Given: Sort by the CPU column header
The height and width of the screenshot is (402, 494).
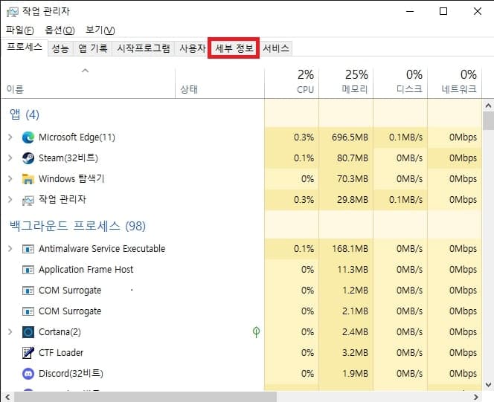Looking at the screenshot, I should click(292, 83).
